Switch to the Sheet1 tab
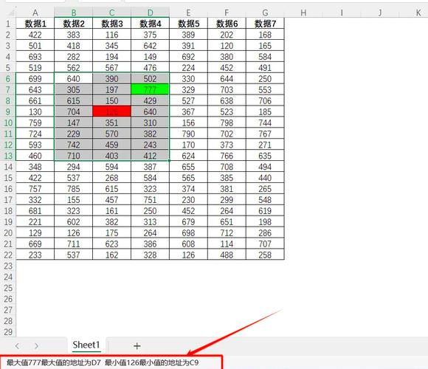Viewport: 428px width, 369px height. click(86, 345)
